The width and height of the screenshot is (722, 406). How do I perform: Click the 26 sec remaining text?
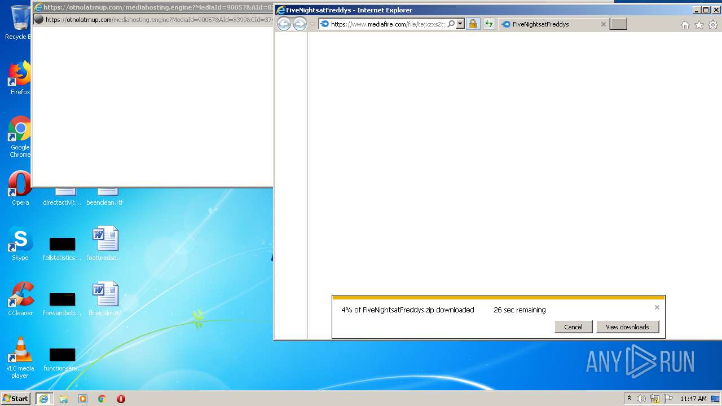[x=520, y=310]
